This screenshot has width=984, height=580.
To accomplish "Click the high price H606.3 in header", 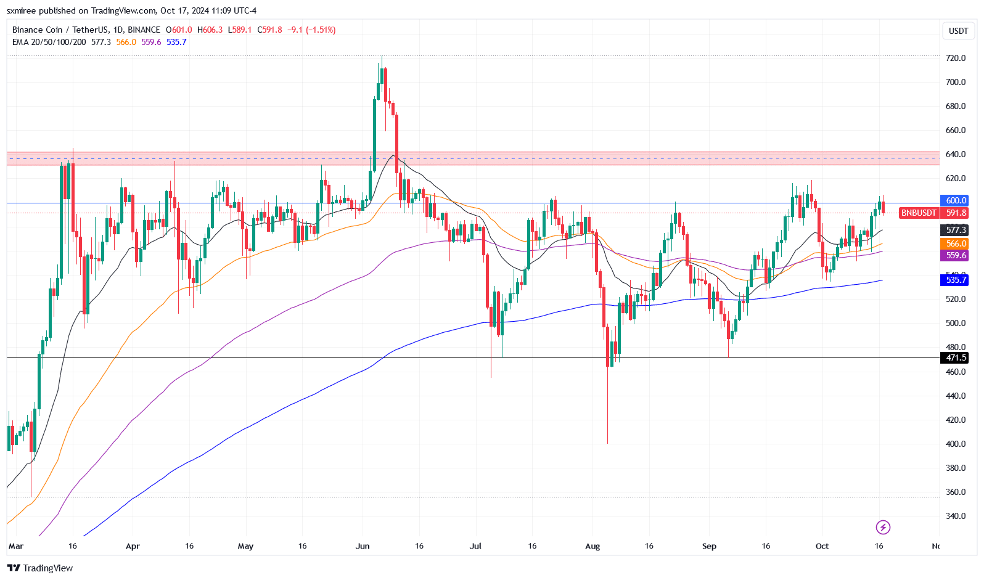I will 210,30.
